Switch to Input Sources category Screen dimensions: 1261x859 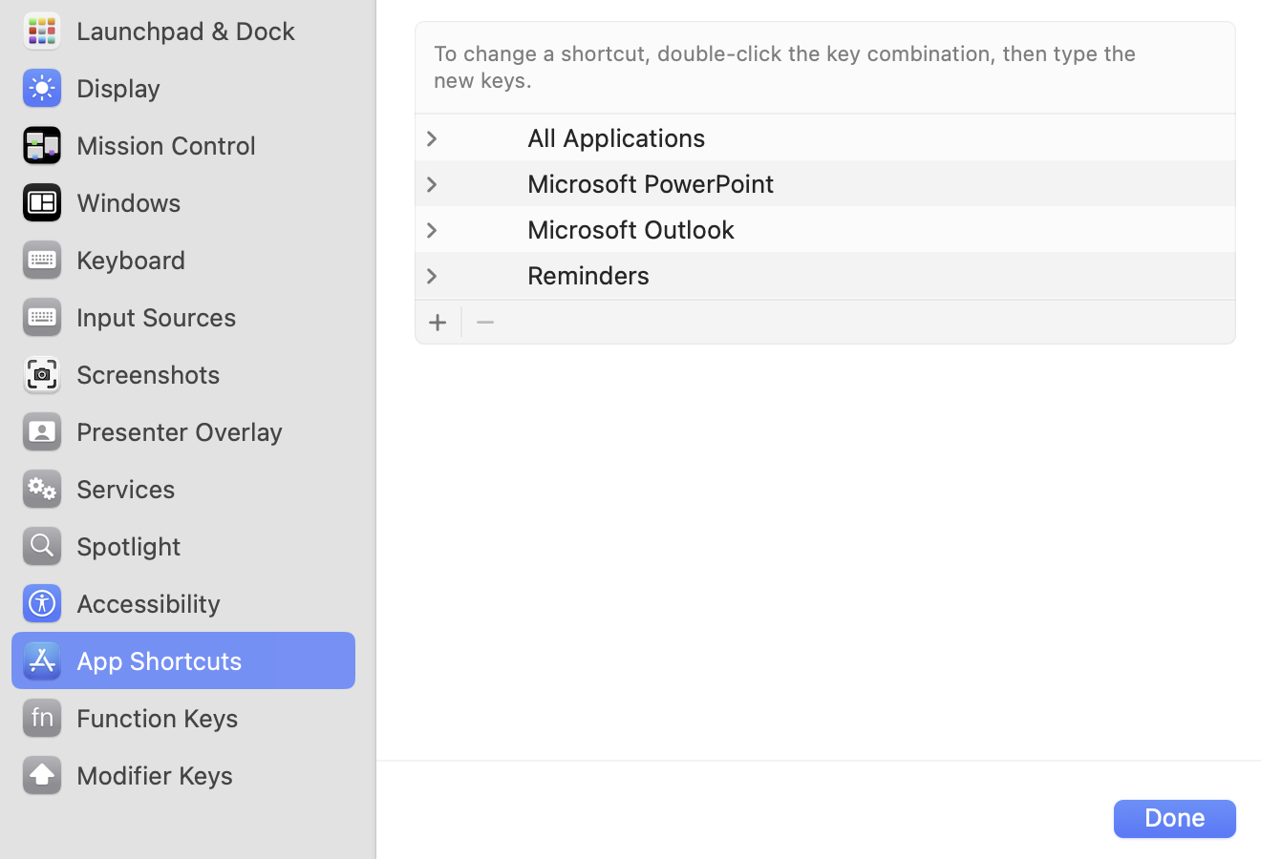coord(156,317)
